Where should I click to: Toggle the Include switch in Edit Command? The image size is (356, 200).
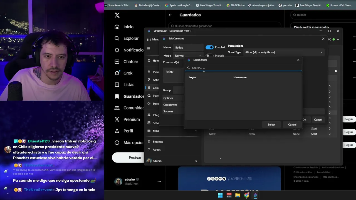(x=209, y=56)
